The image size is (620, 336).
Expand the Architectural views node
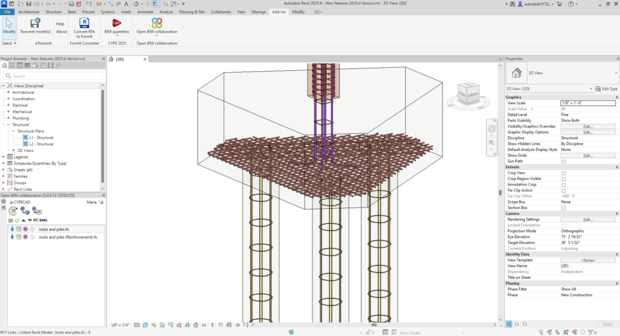coord(8,92)
